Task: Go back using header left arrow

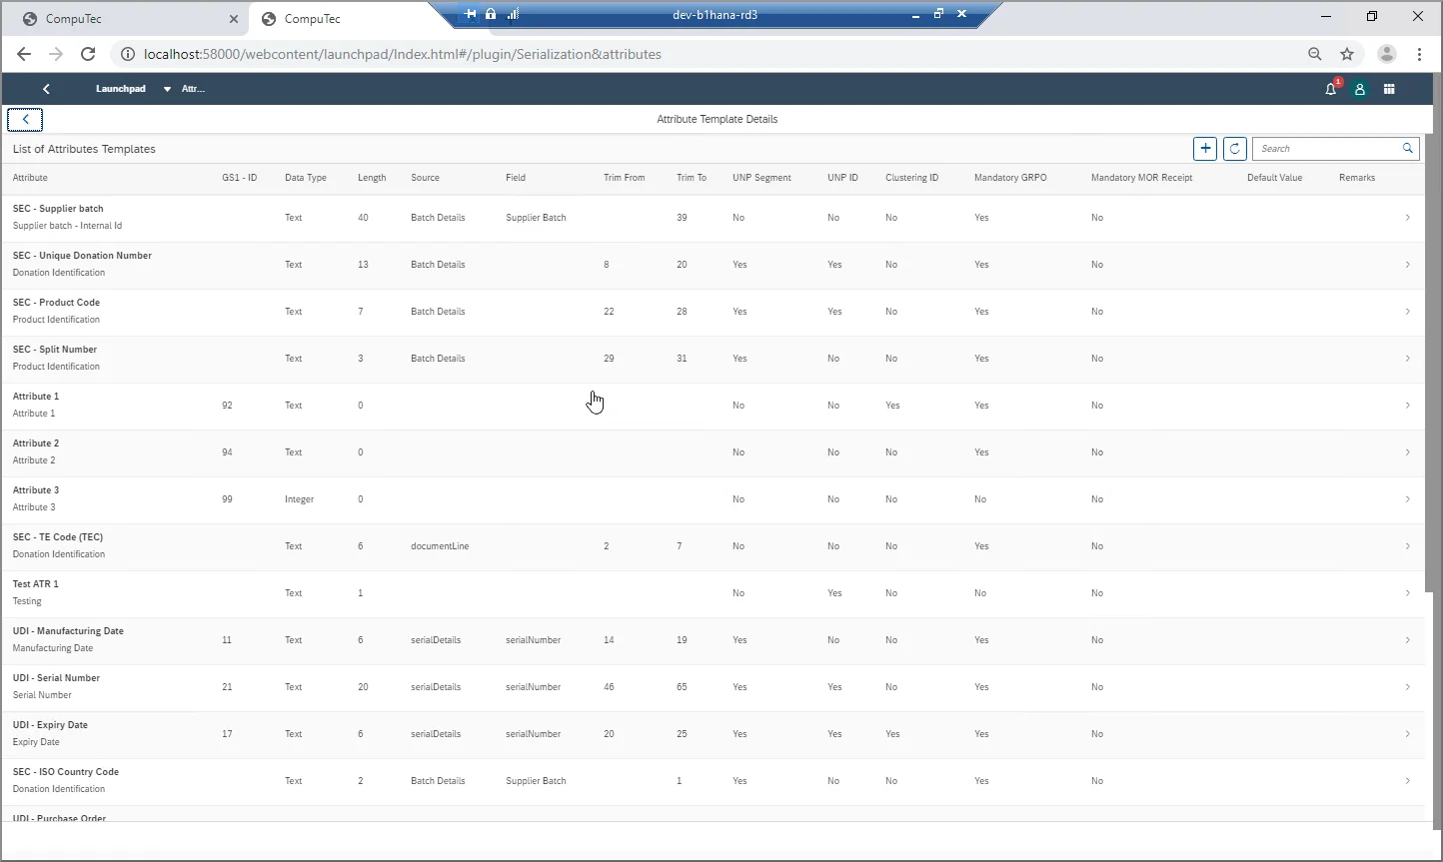Action: (x=46, y=89)
